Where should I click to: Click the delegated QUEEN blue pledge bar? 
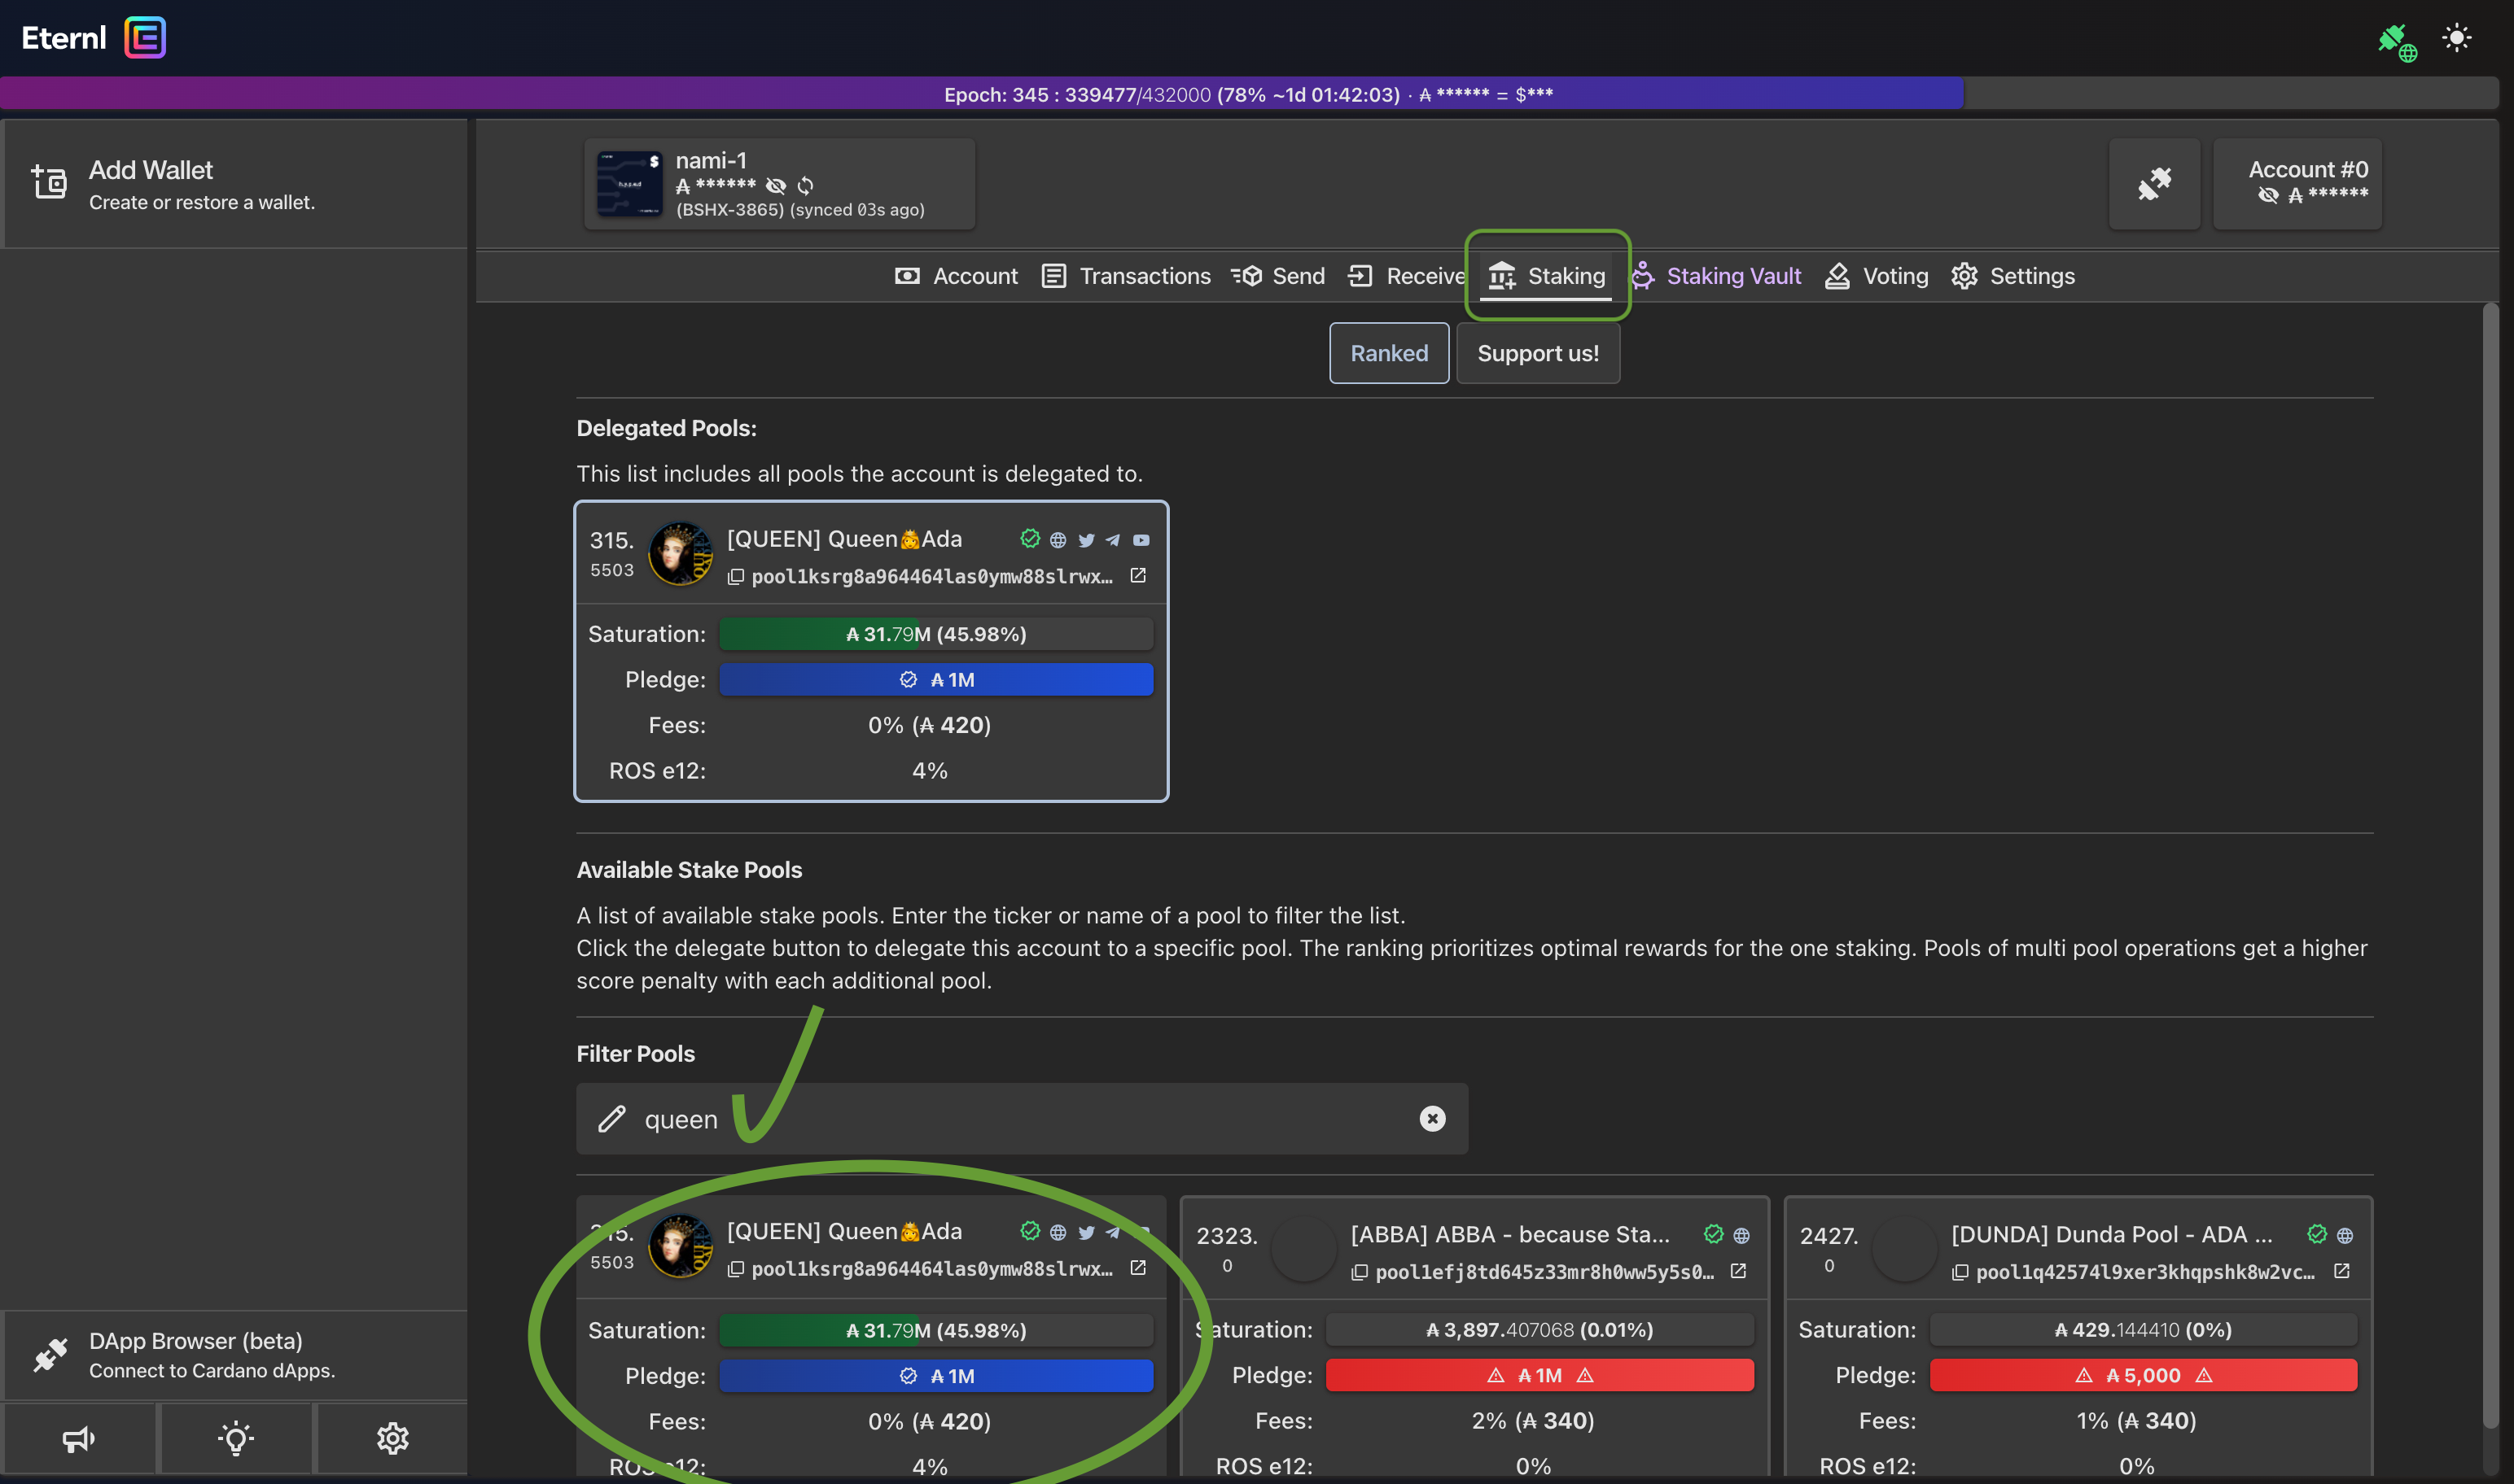point(935,680)
